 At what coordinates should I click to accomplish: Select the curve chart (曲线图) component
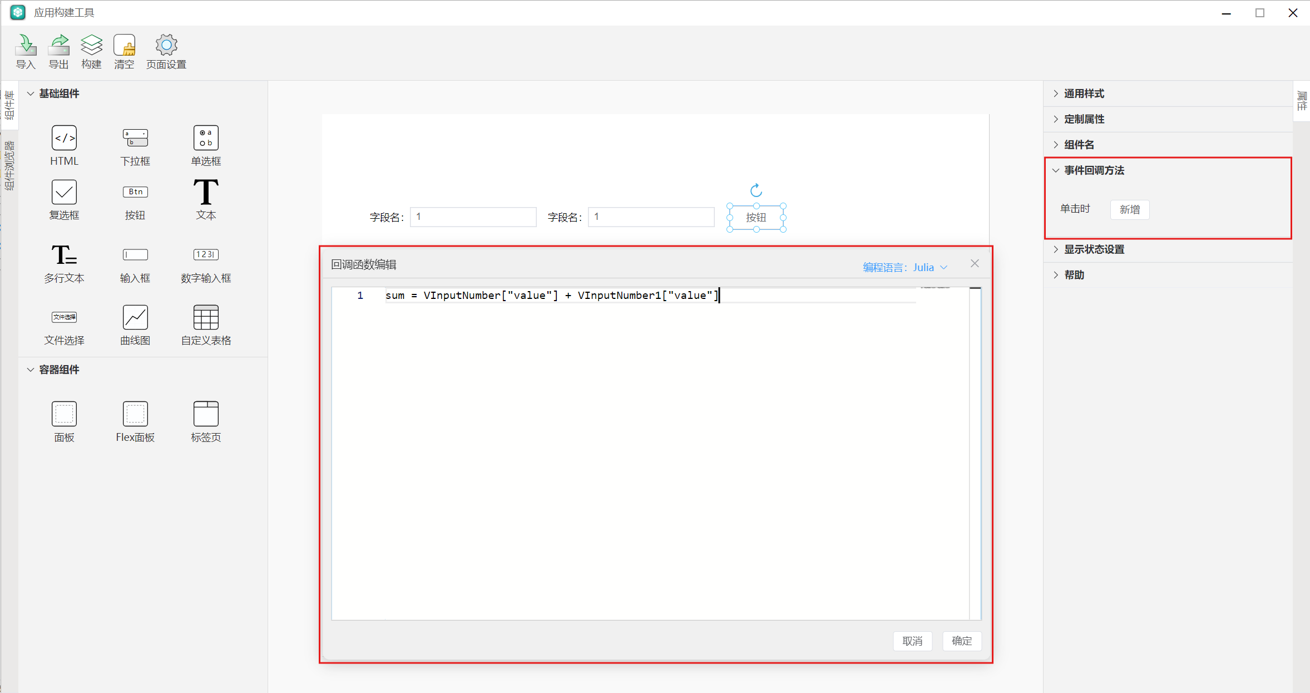pos(135,318)
